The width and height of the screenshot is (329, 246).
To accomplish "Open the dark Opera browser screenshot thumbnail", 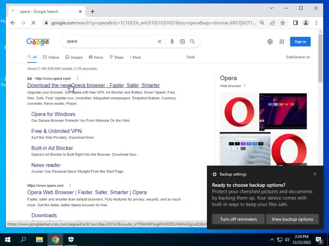I will 283,112.
